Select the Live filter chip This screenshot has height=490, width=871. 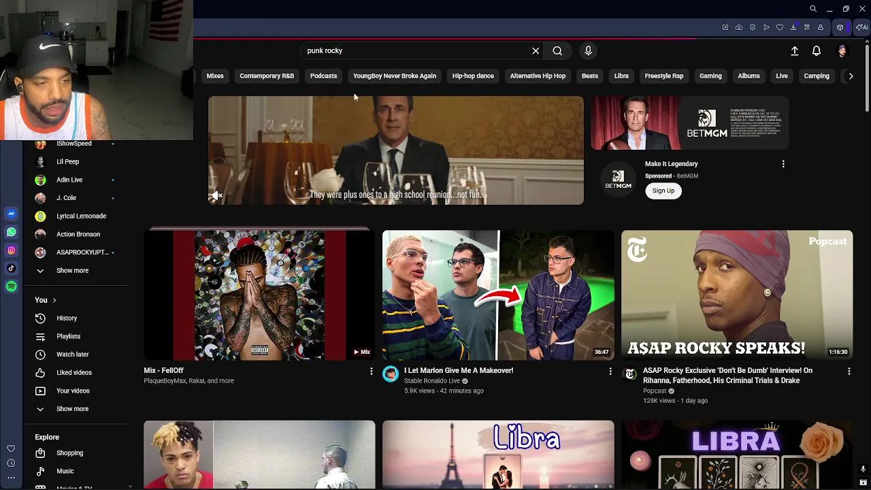coord(782,76)
